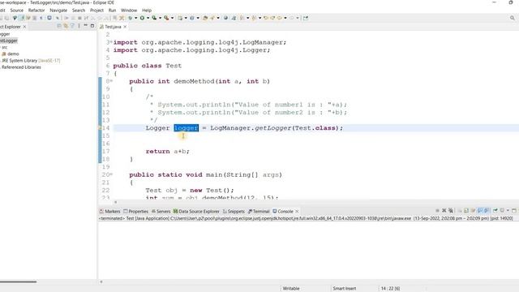This screenshot has height=292, width=519.
Task: Select JRE System Library tree node
Action: [31, 61]
